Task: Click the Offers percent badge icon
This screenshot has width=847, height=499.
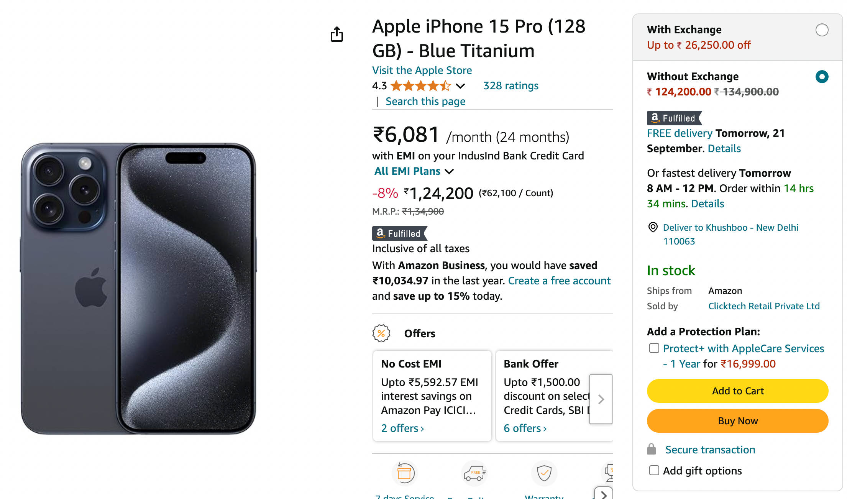Action: [x=381, y=333]
